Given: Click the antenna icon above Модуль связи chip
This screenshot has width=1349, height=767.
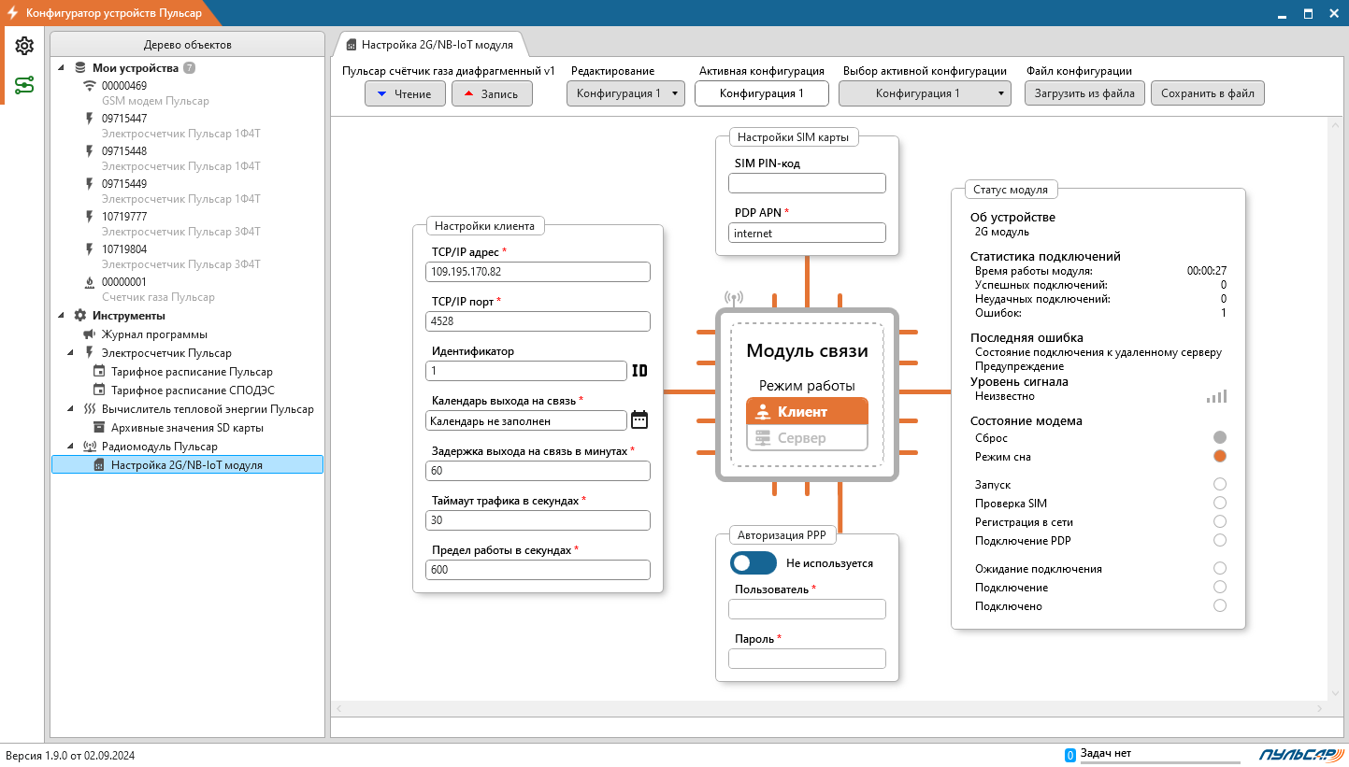Looking at the screenshot, I should (734, 298).
